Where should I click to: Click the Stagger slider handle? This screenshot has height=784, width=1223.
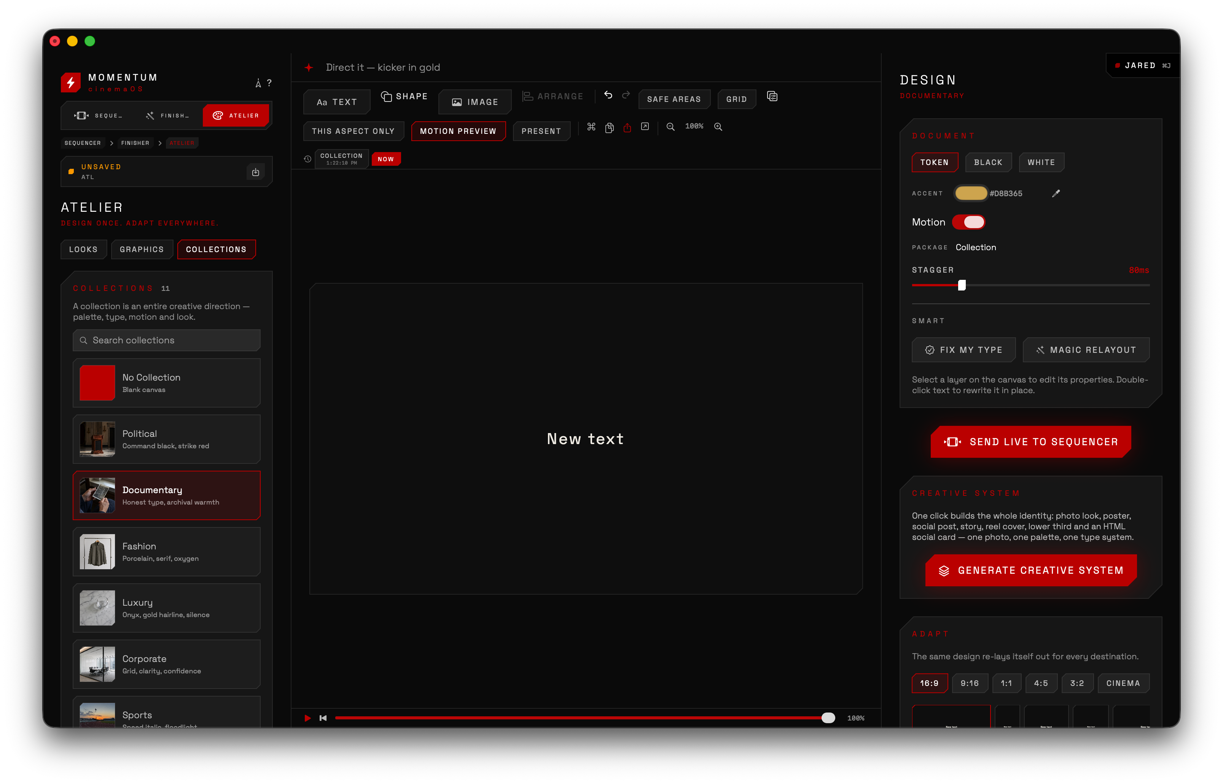point(962,286)
